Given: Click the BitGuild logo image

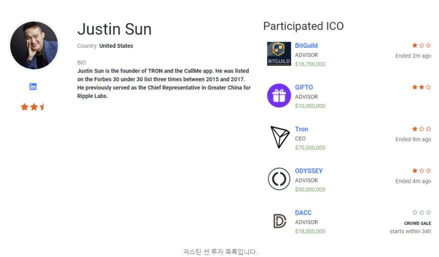Looking at the screenshot, I should tap(279, 53).
